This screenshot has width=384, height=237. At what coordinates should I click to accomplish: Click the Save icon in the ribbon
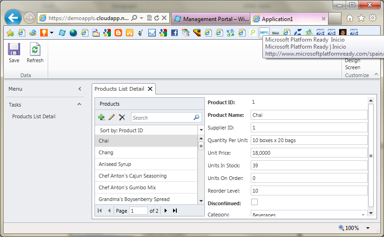14,50
